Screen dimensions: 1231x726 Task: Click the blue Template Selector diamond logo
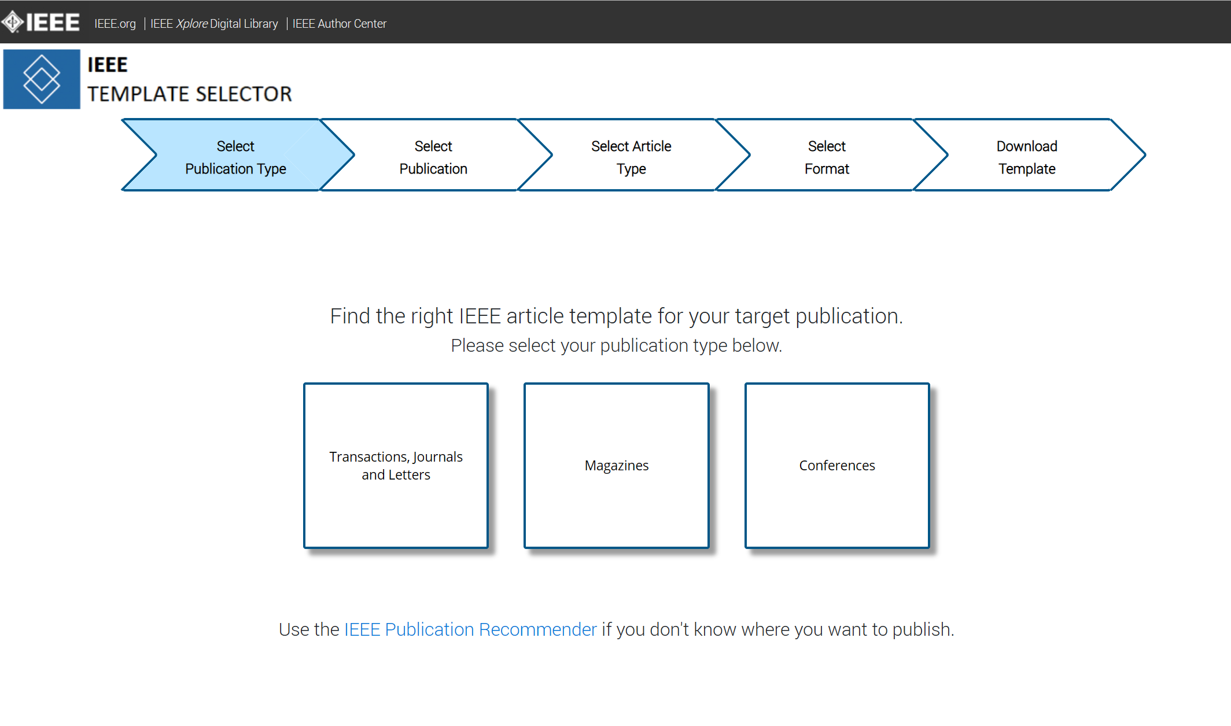(42, 79)
